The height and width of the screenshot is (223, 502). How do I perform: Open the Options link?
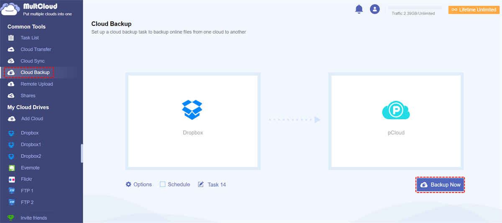[143, 184]
